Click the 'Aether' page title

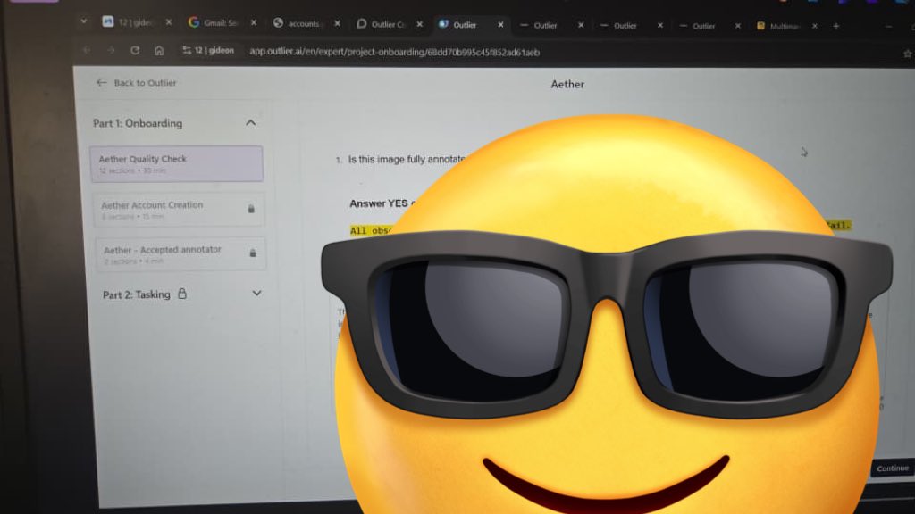pyautogui.click(x=567, y=84)
